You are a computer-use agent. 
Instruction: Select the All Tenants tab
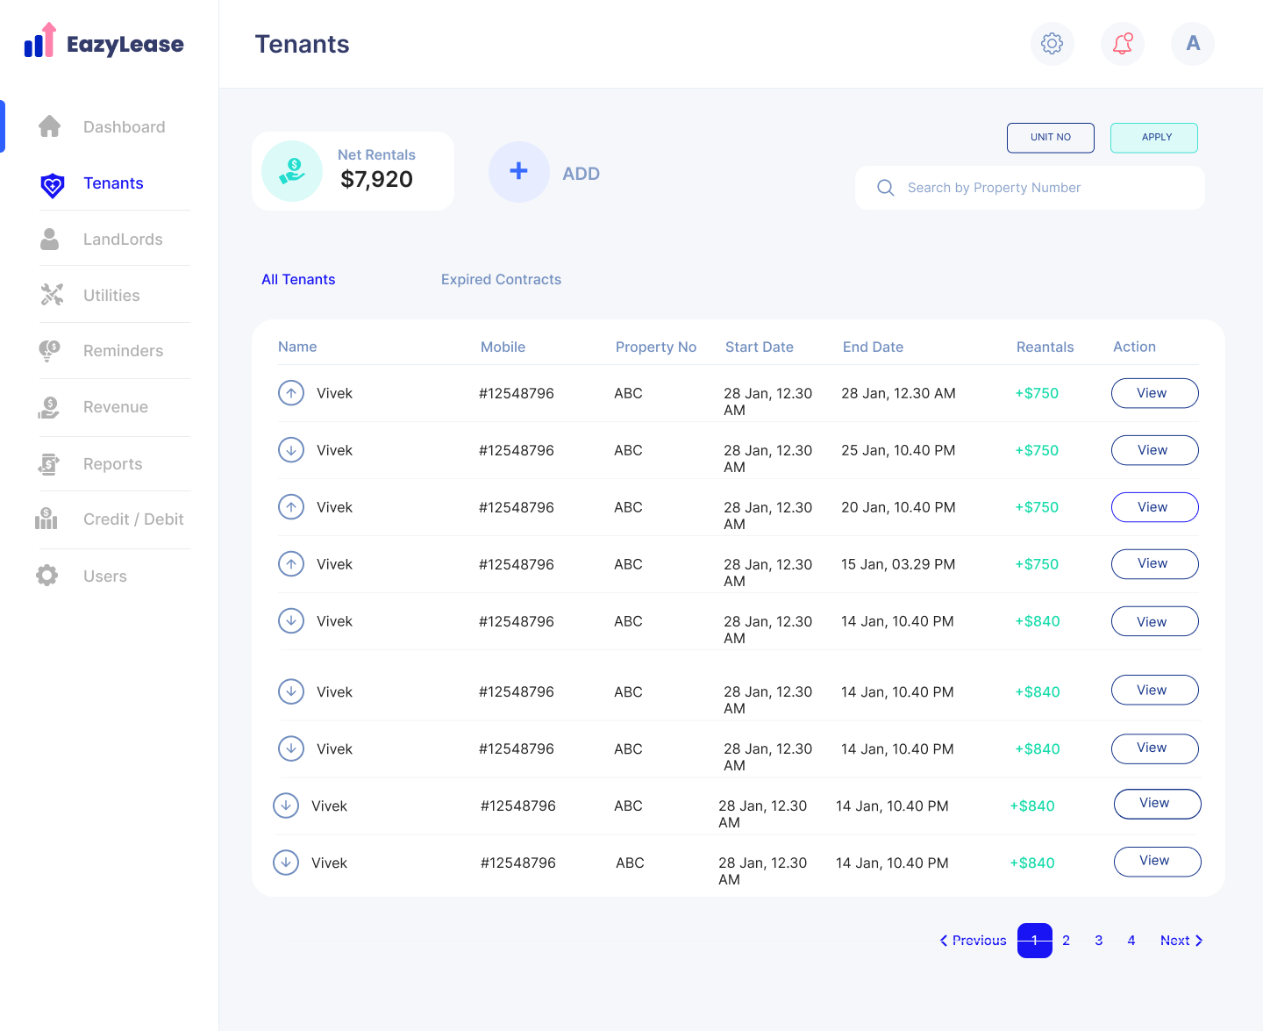[x=298, y=279]
